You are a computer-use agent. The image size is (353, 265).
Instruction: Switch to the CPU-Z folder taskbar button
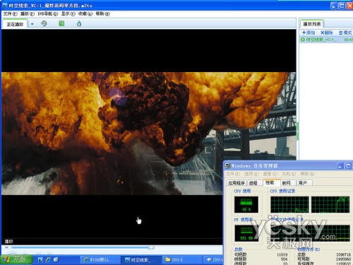(x=181, y=260)
